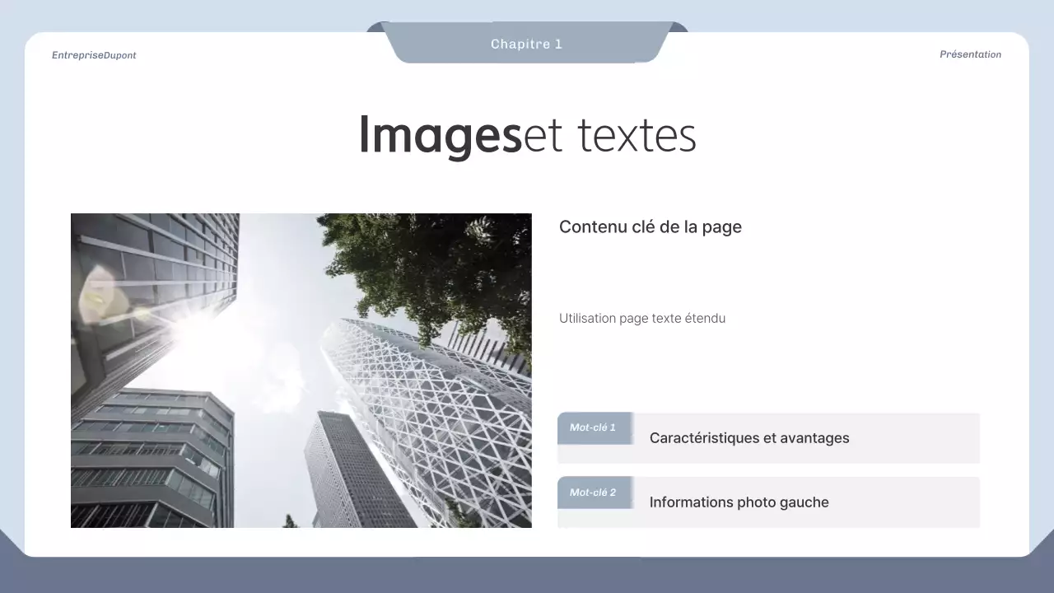Click the Mot-clé 2 tag icon
This screenshot has width=1054, height=593.
595,492
